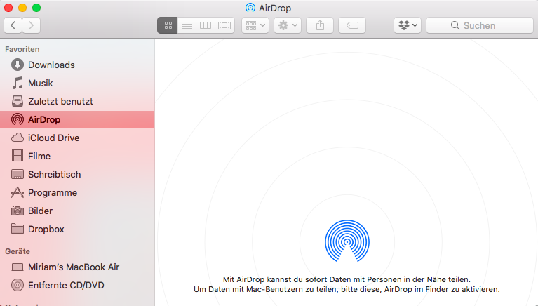
Task: Open the Dropbox toolbar dropdown
Action: click(408, 25)
